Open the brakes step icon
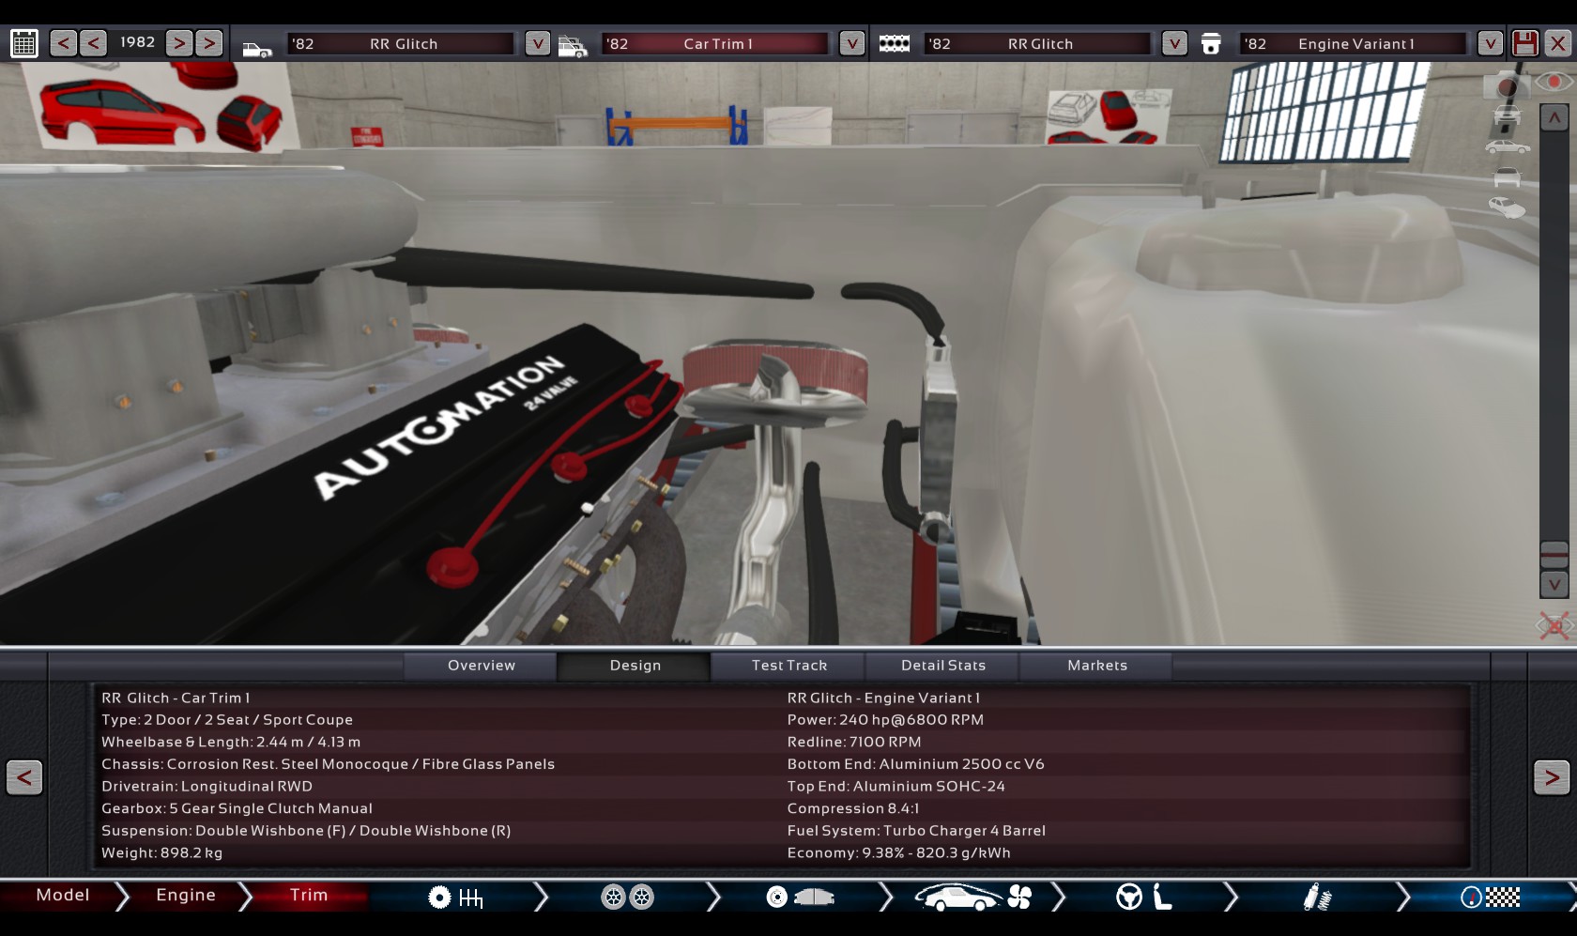1577x936 pixels. point(800,898)
